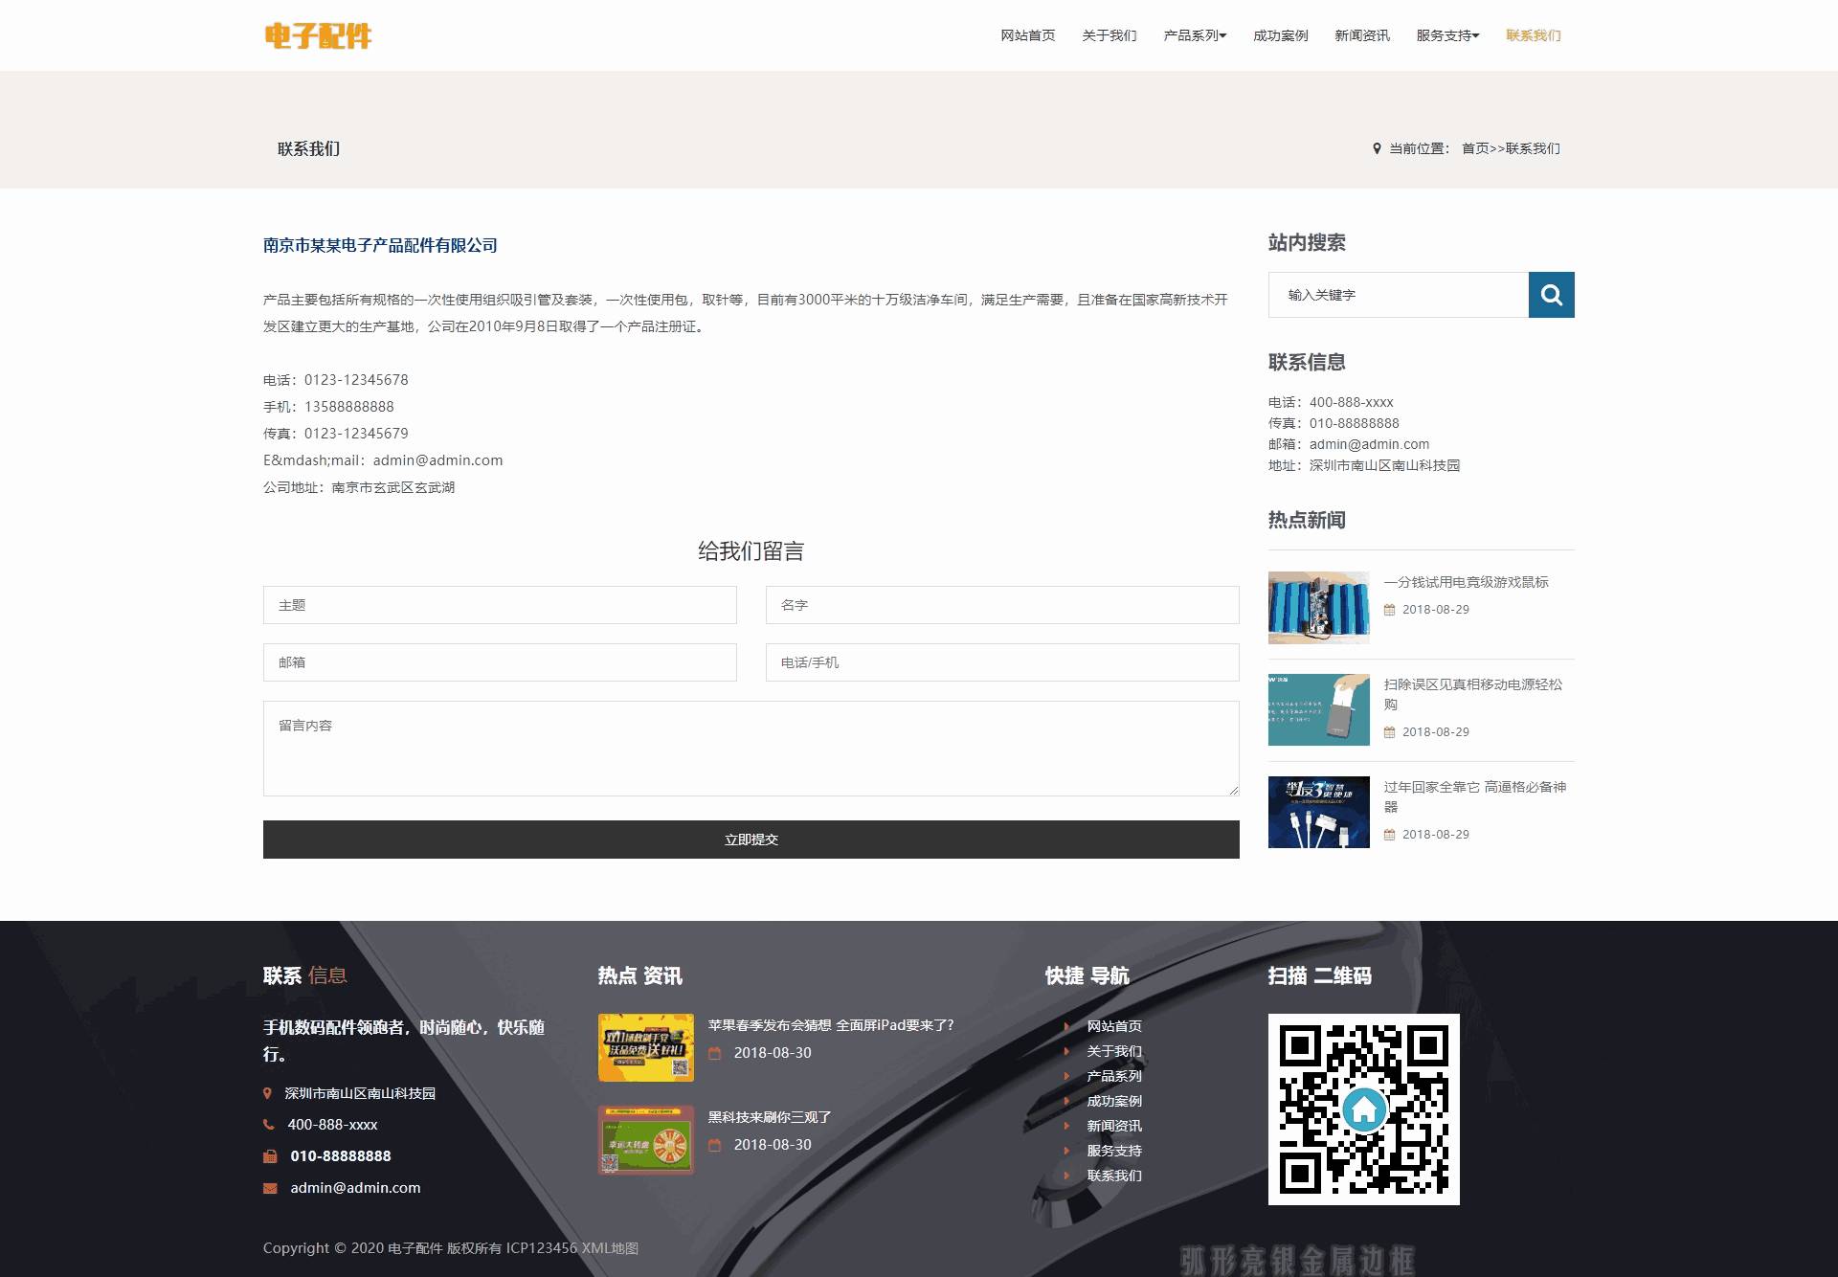1838x1277 pixels.
Task: Click the location pin icon near breadcrumb
Action: point(1377,148)
